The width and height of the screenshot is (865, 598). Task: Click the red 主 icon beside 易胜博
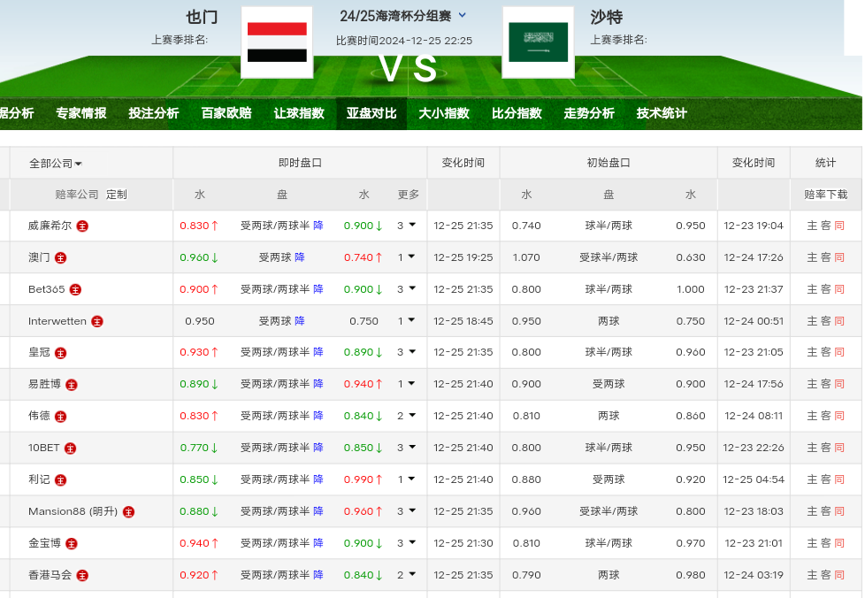coord(71,385)
